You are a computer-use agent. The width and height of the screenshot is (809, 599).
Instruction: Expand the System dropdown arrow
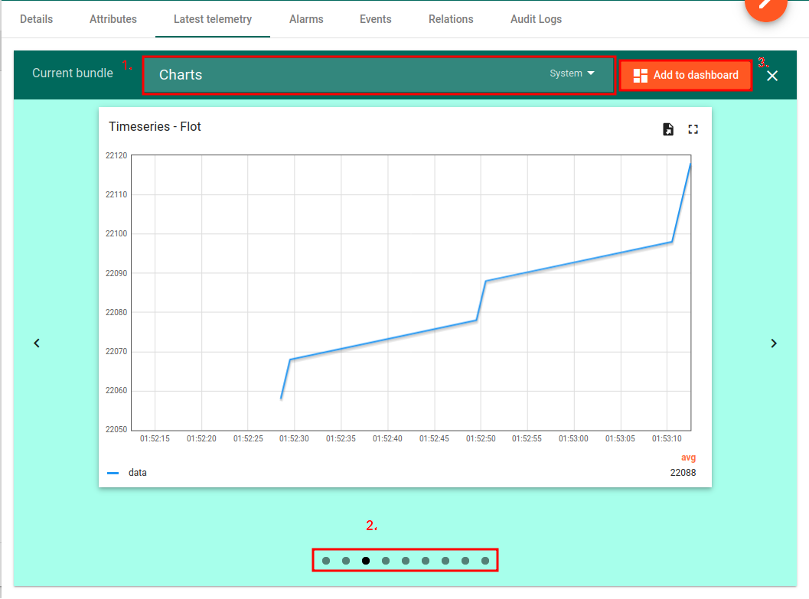click(590, 73)
